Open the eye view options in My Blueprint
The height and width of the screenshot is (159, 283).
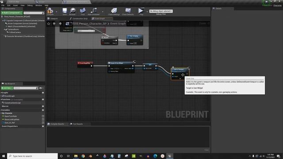click(41, 88)
